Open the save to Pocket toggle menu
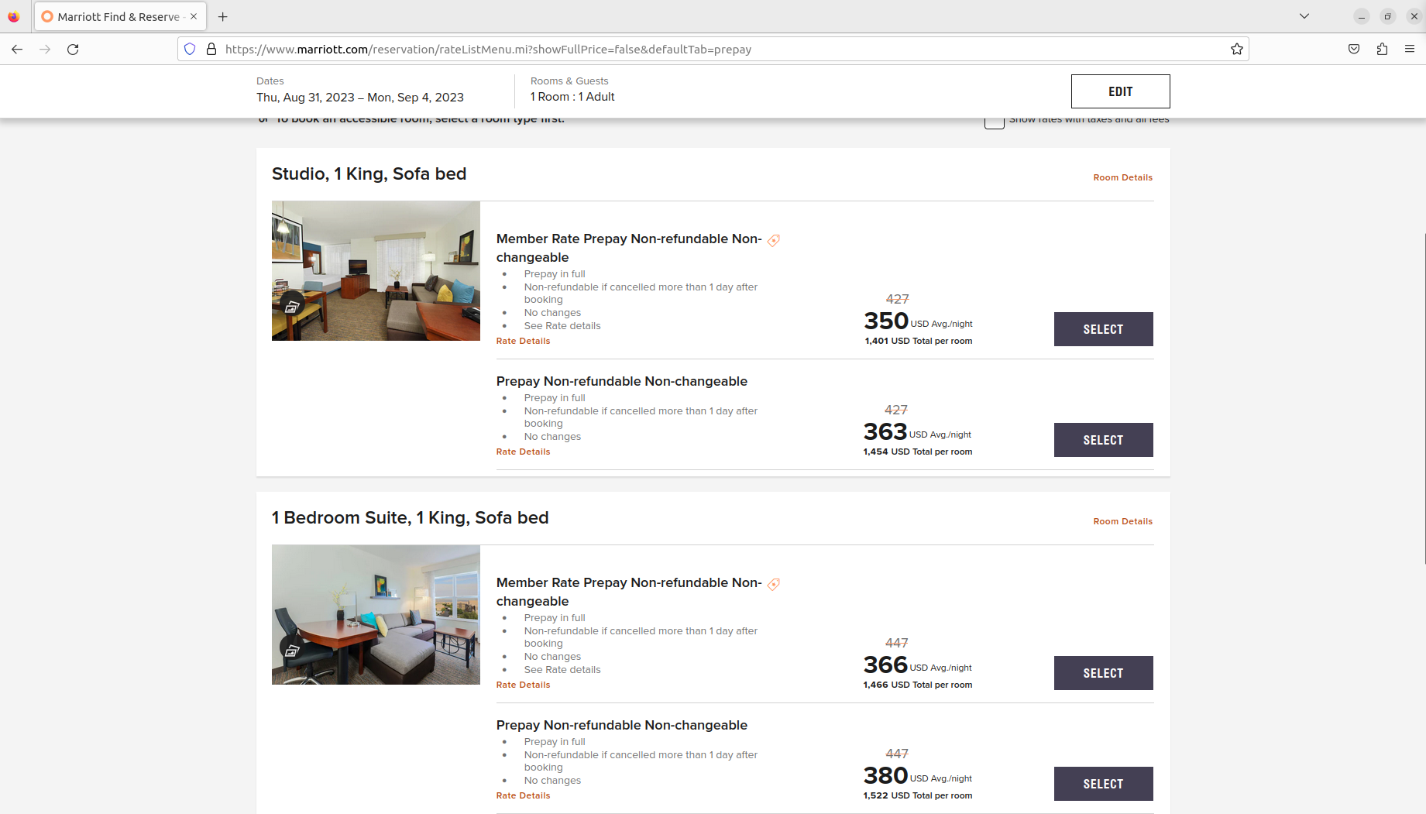1426x814 pixels. pyautogui.click(x=1354, y=49)
